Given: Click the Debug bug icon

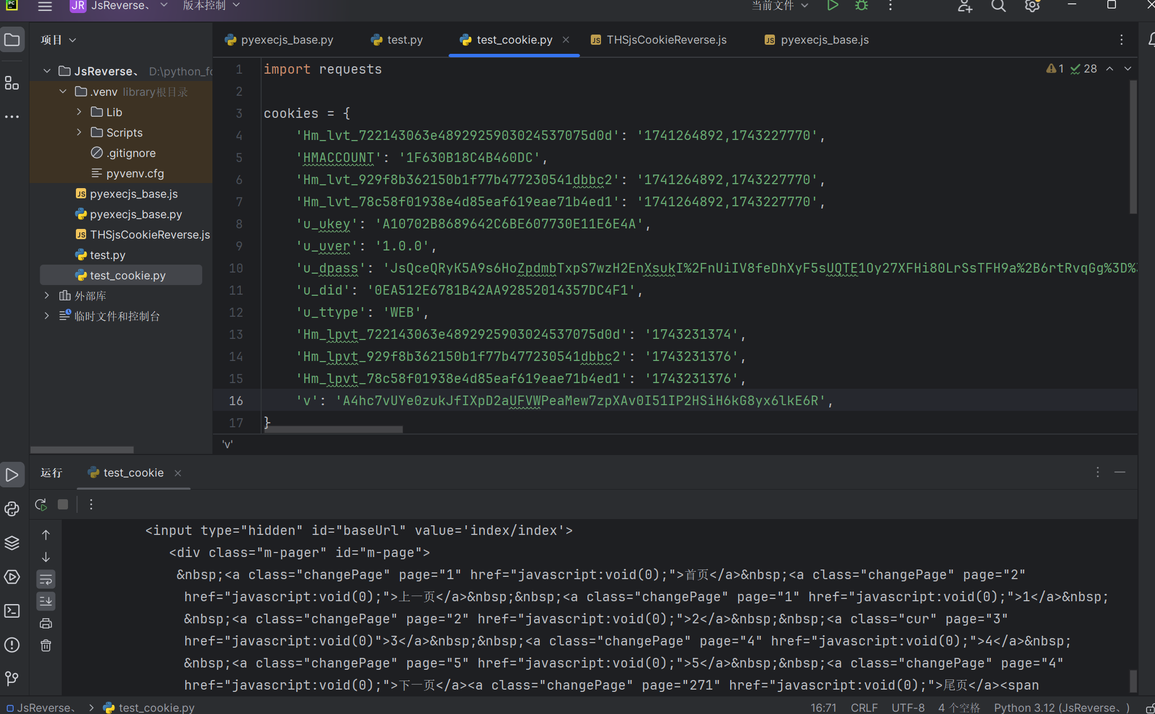Looking at the screenshot, I should [x=862, y=6].
